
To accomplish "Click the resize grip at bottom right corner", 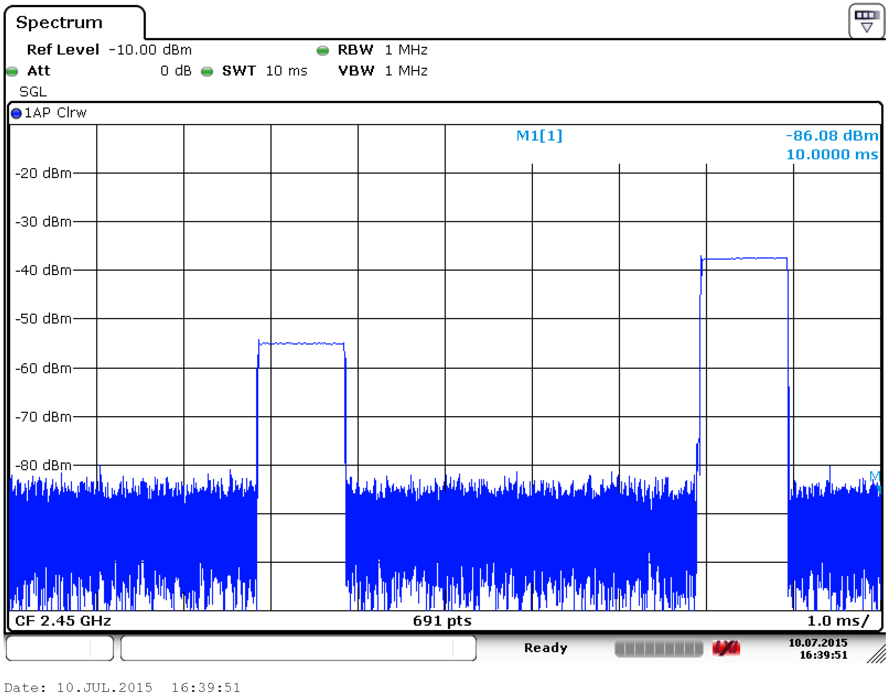I will (x=877, y=655).
